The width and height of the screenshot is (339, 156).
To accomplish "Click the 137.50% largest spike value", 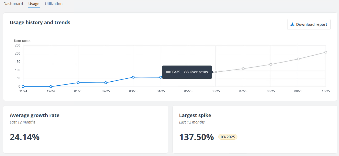I will pos(196,137).
